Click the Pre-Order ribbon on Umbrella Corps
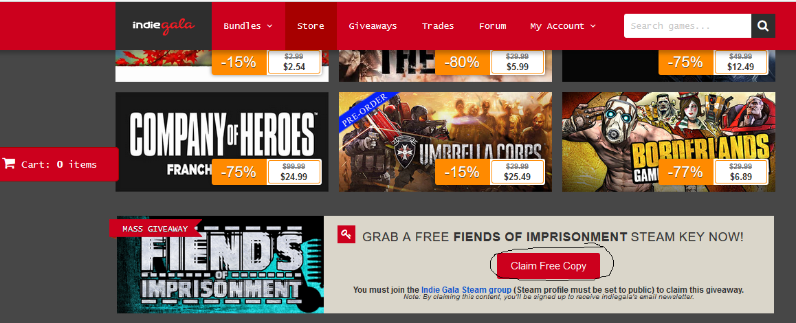Viewport: 796px width, 323px height. (x=366, y=109)
